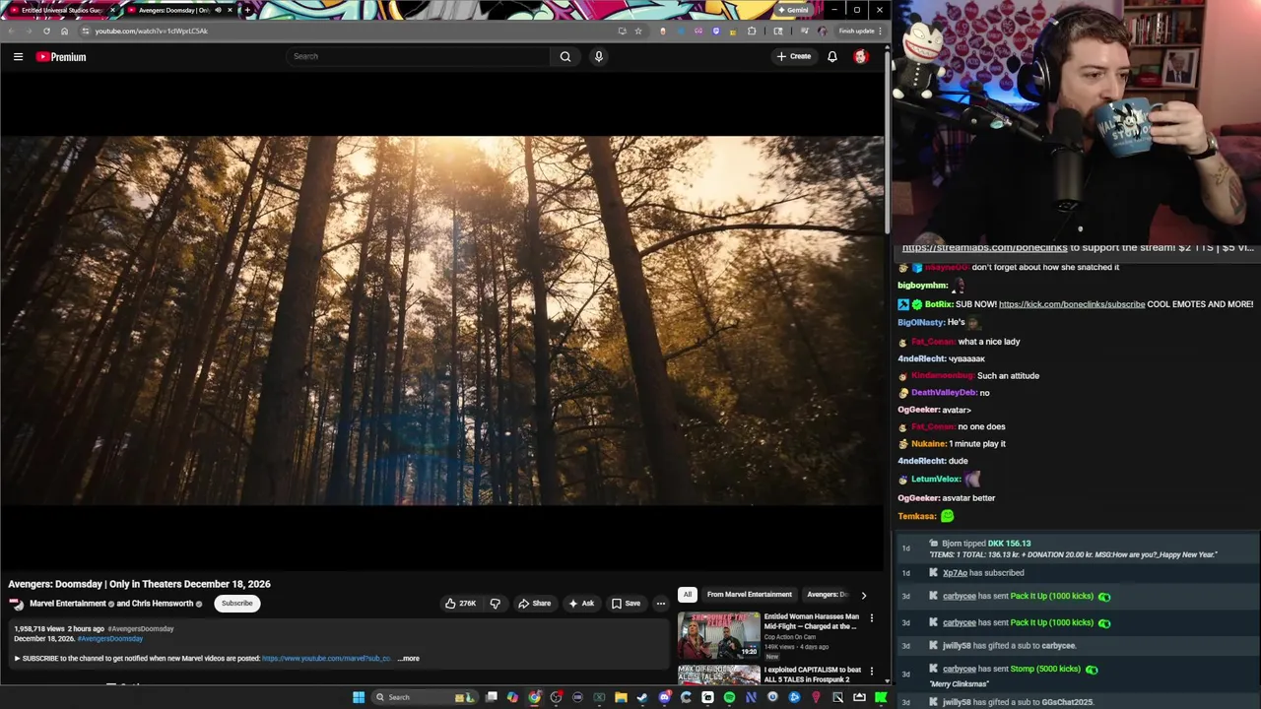Go to the YouTube Premium home logo
Image resolution: width=1261 pixels, height=709 pixels.
point(61,57)
